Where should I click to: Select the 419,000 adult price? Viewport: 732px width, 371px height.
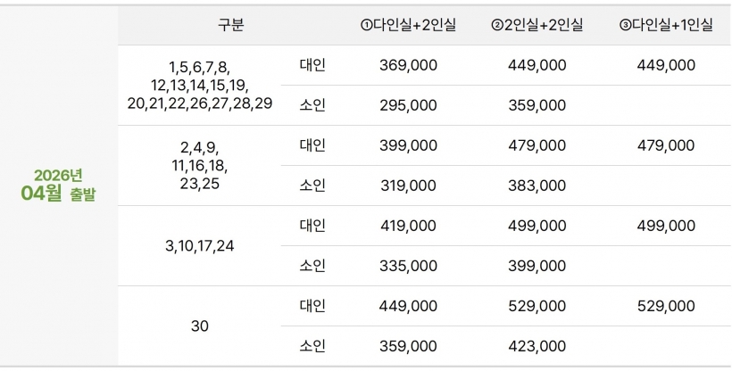coord(408,226)
